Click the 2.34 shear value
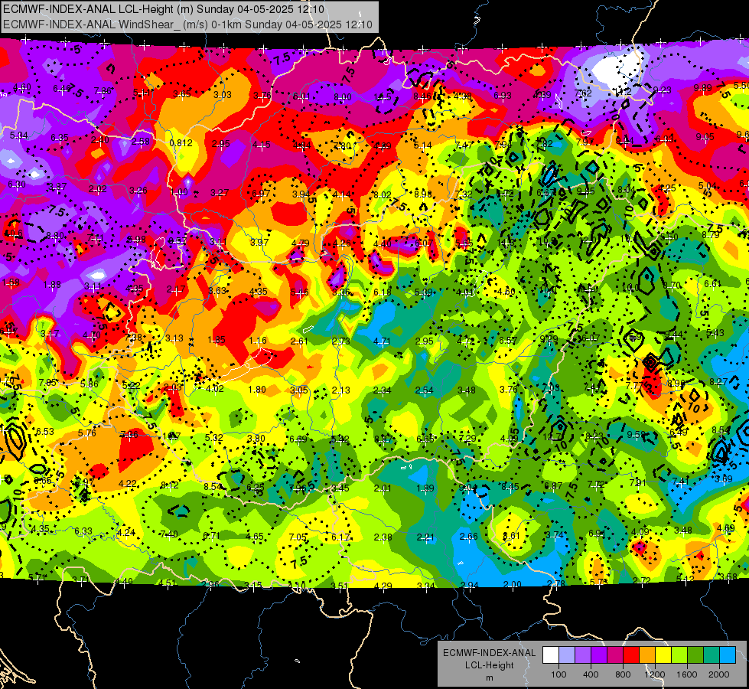 coord(382,390)
